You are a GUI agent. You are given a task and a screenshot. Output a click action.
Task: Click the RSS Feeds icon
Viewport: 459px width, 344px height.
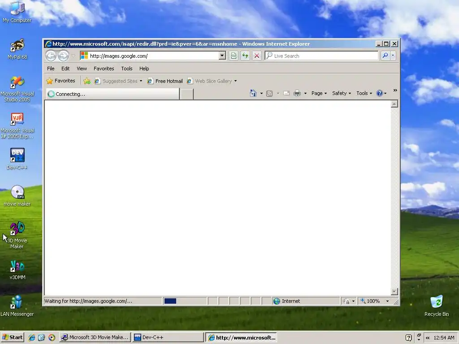point(269,93)
